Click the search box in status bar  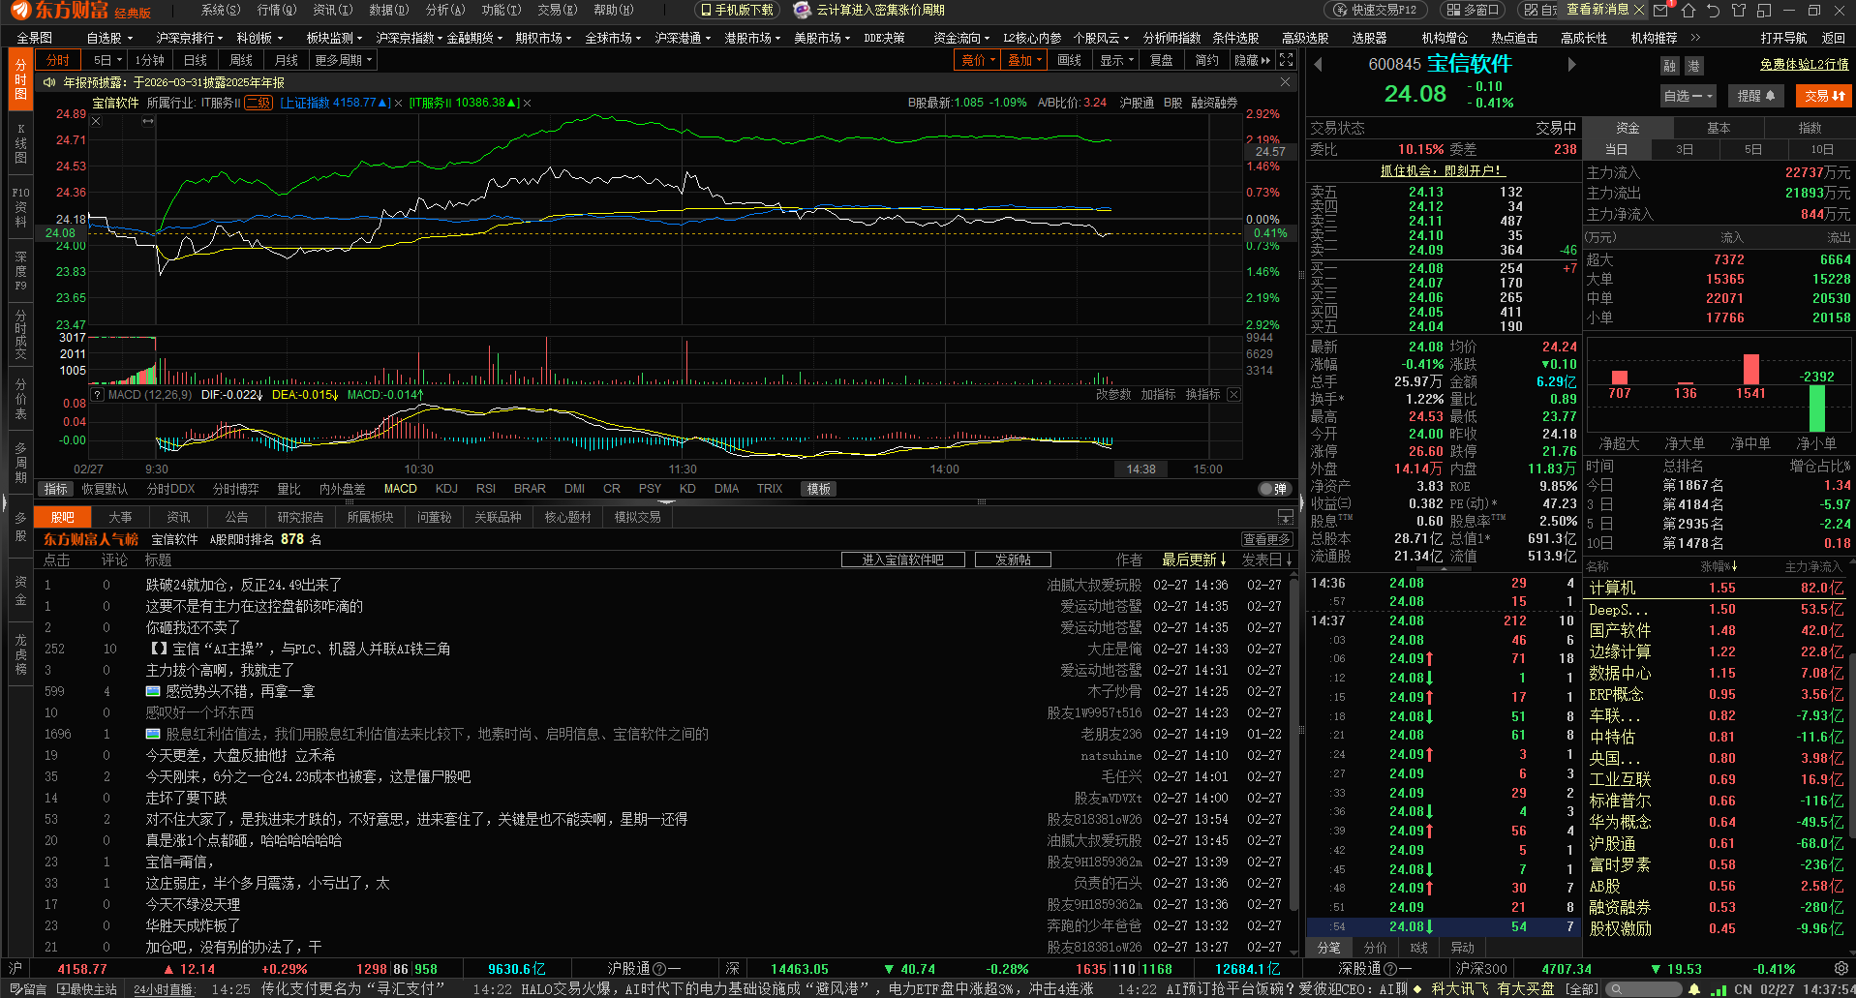(1643, 989)
